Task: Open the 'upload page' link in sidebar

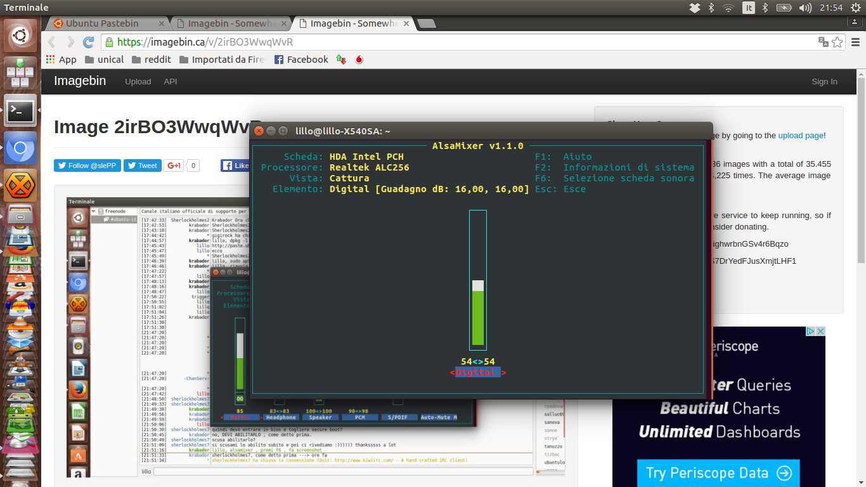Action: [801, 135]
